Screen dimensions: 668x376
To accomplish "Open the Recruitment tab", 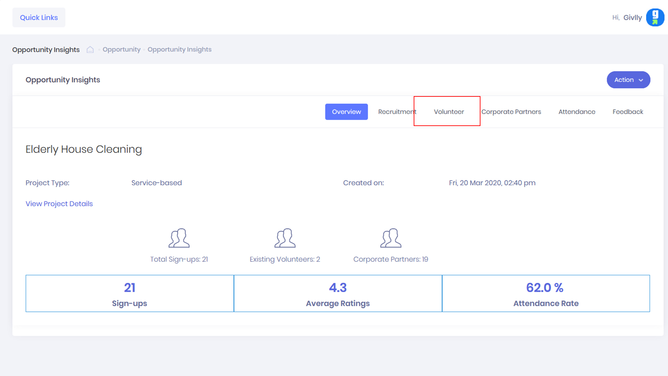I will pyautogui.click(x=397, y=112).
